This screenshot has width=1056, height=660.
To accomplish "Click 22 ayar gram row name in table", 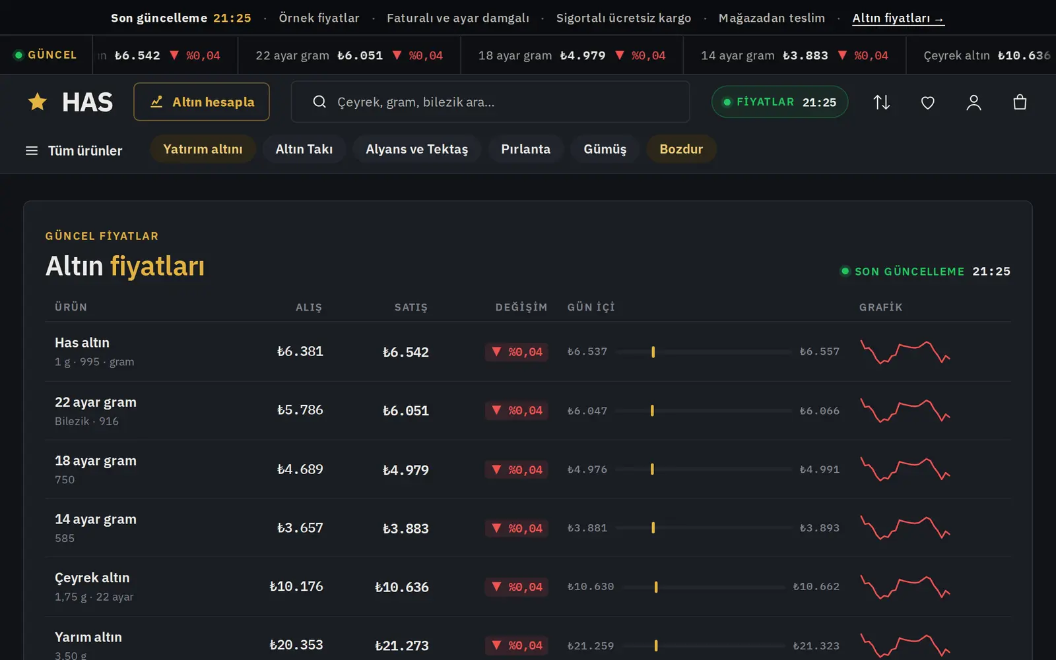I will pos(96,402).
